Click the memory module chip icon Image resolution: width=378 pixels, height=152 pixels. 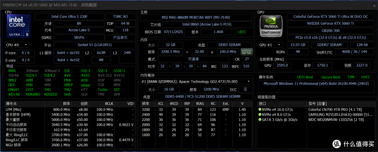point(247,52)
